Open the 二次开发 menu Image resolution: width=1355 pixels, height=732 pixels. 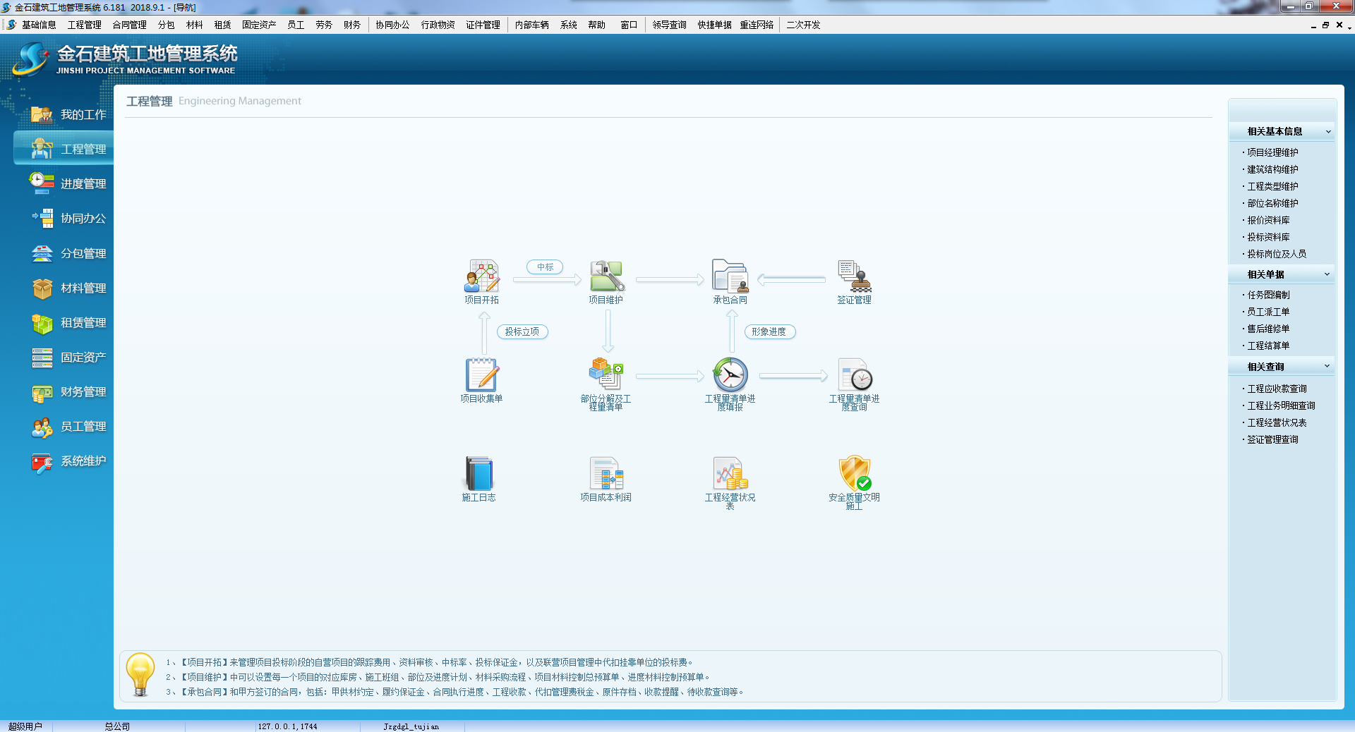tap(803, 25)
